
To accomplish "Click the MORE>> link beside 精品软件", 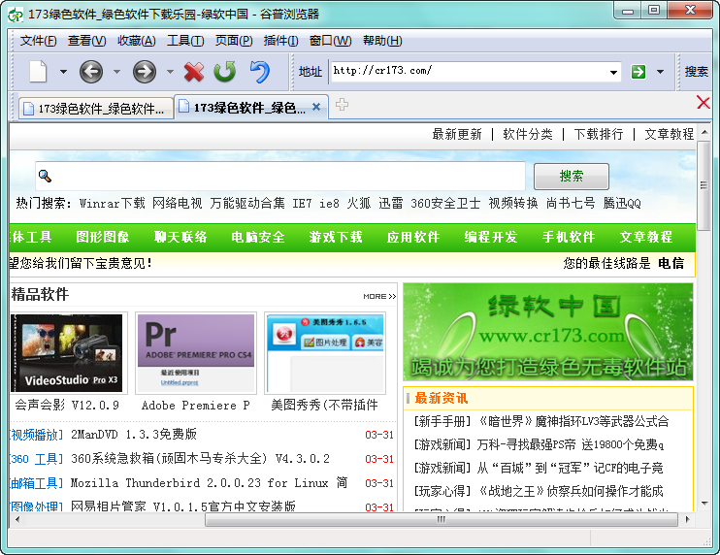I will [x=379, y=297].
